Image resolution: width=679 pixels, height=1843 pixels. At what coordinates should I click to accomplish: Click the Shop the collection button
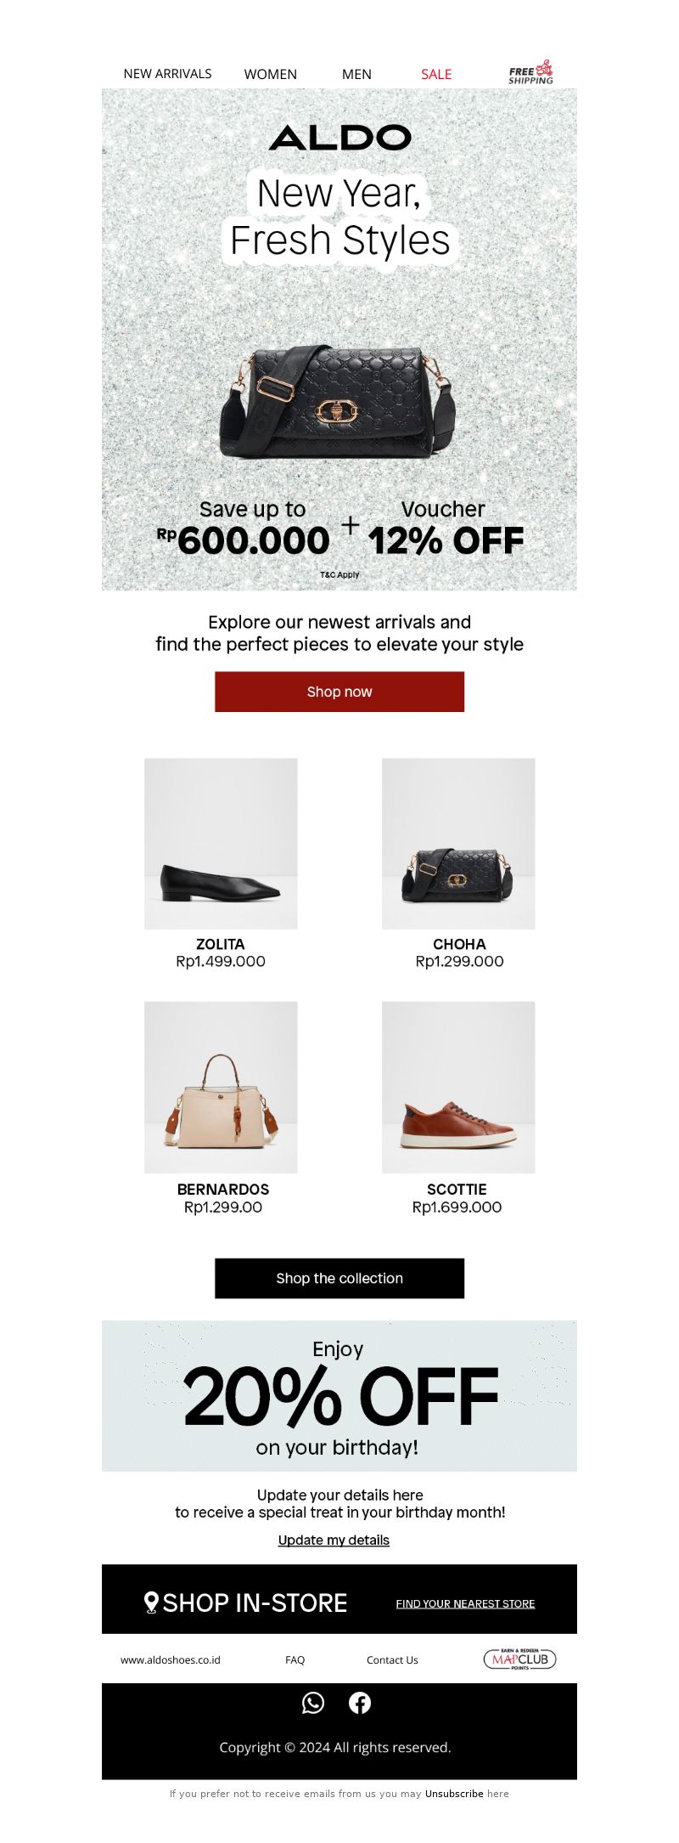point(339,1278)
